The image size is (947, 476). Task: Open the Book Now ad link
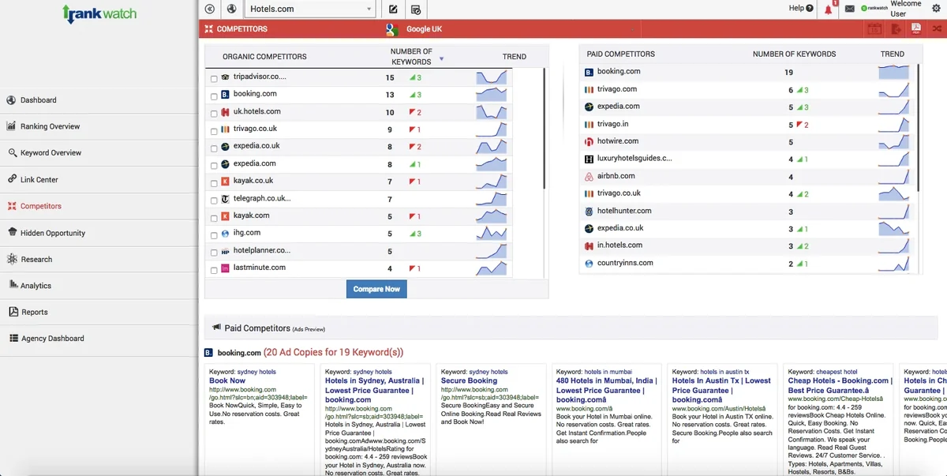pyautogui.click(x=227, y=380)
